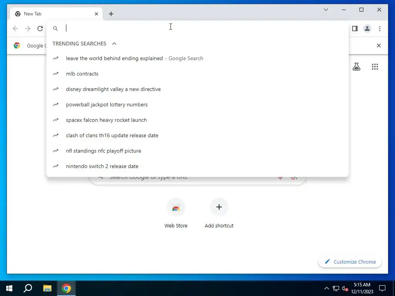Screen dimensions: 395x296
Task: Show hidden system tray icons
Action: coord(326,288)
